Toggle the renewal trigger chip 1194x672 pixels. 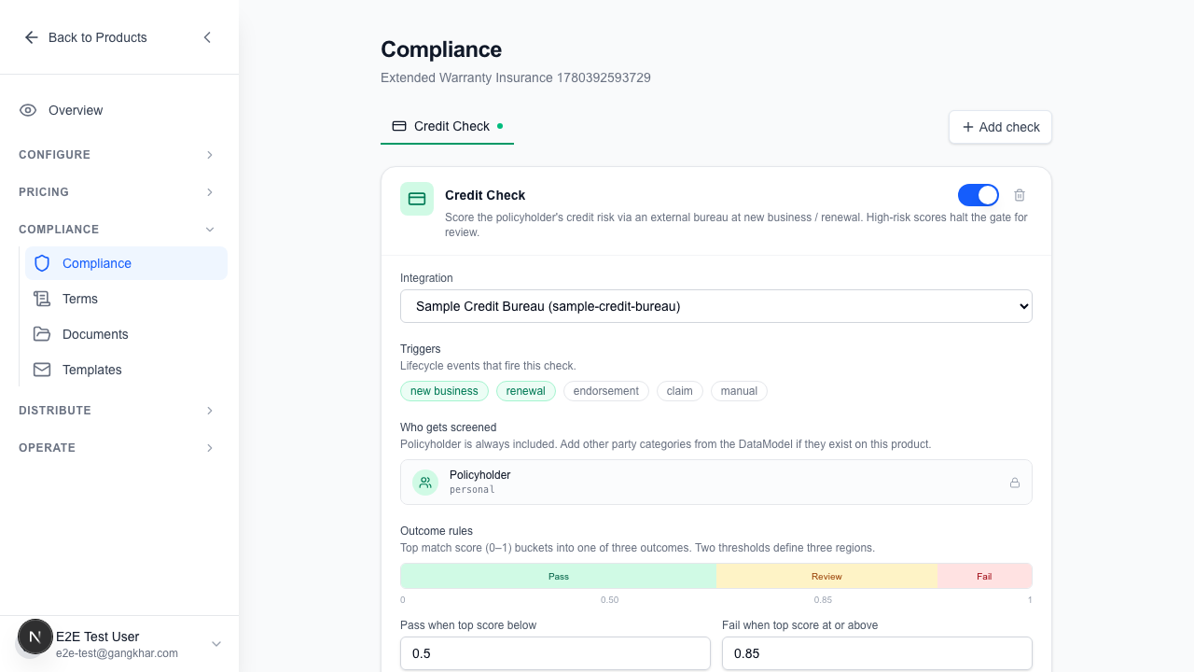pyautogui.click(x=526, y=391)
